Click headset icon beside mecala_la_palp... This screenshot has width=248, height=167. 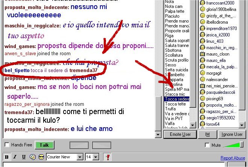tap(203, 67)
